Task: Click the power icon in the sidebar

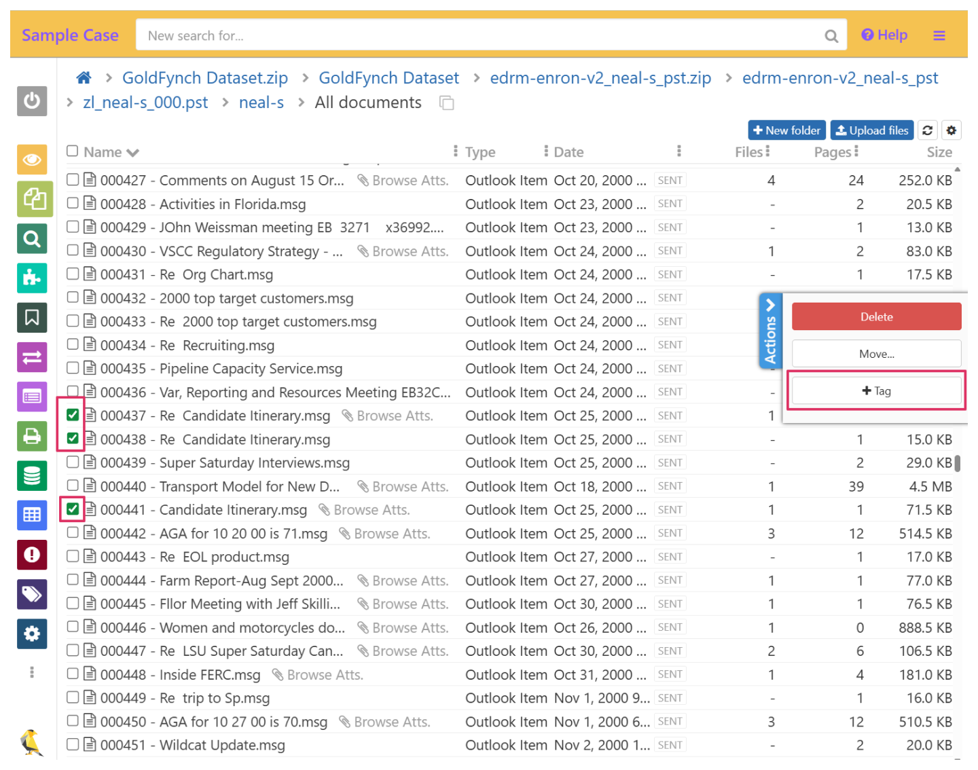Action: pyautogui.click(x=32, y=101)
